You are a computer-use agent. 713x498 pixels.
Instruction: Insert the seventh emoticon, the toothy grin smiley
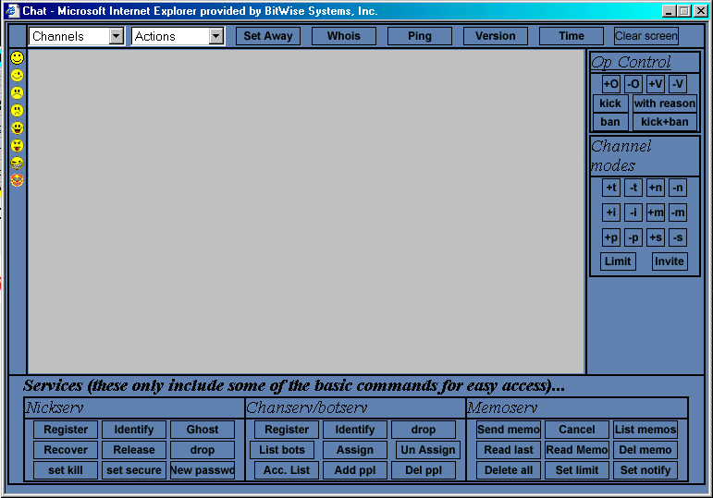click(17, 163)
